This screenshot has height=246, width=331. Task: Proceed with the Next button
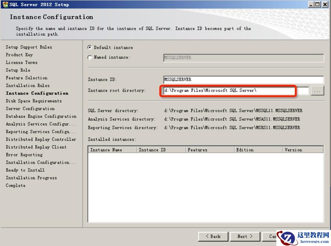[245, 236]
